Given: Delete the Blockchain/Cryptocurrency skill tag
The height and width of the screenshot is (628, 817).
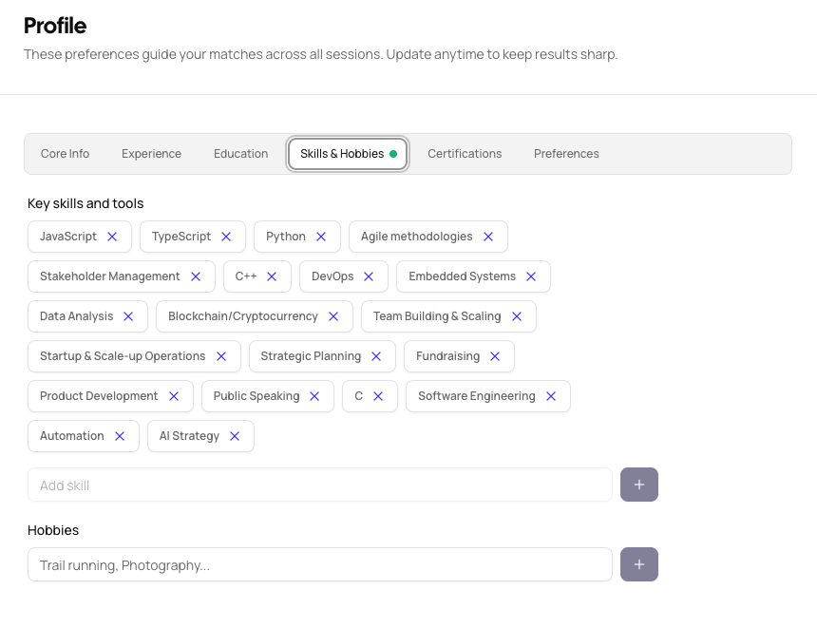Looking at the screenshot, I should tap(333, 316).
